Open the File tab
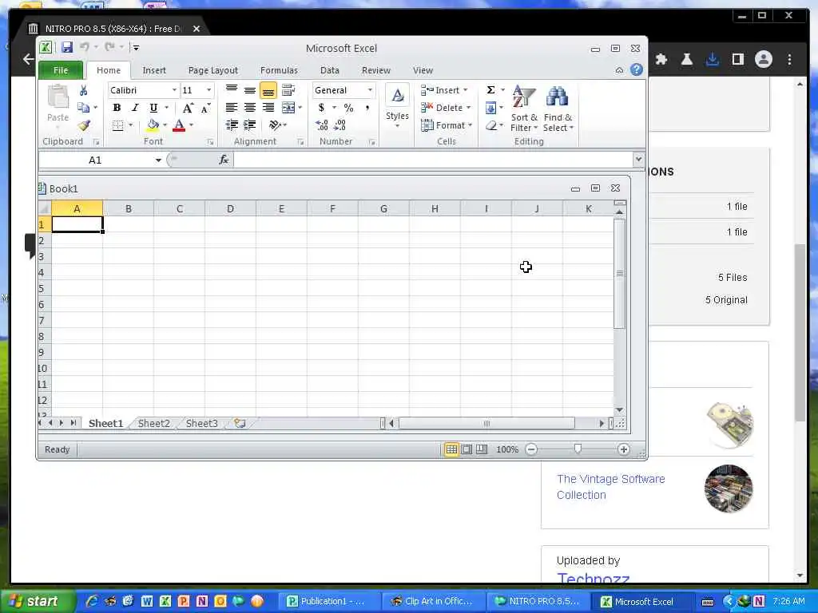Image resolution: width=818 pixels, height=613 pixels. pos(61,70)
